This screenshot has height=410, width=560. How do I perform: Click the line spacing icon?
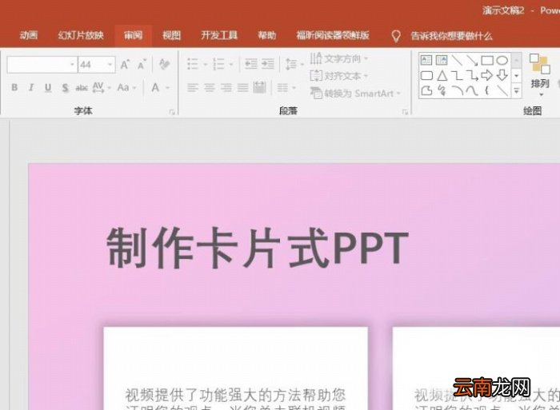pyautogui.click(x=291, y=65)
